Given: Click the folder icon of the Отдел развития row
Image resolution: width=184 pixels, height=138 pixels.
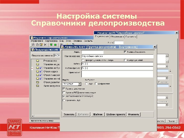Looking at the screenshot, I should (x=38, y=82).
